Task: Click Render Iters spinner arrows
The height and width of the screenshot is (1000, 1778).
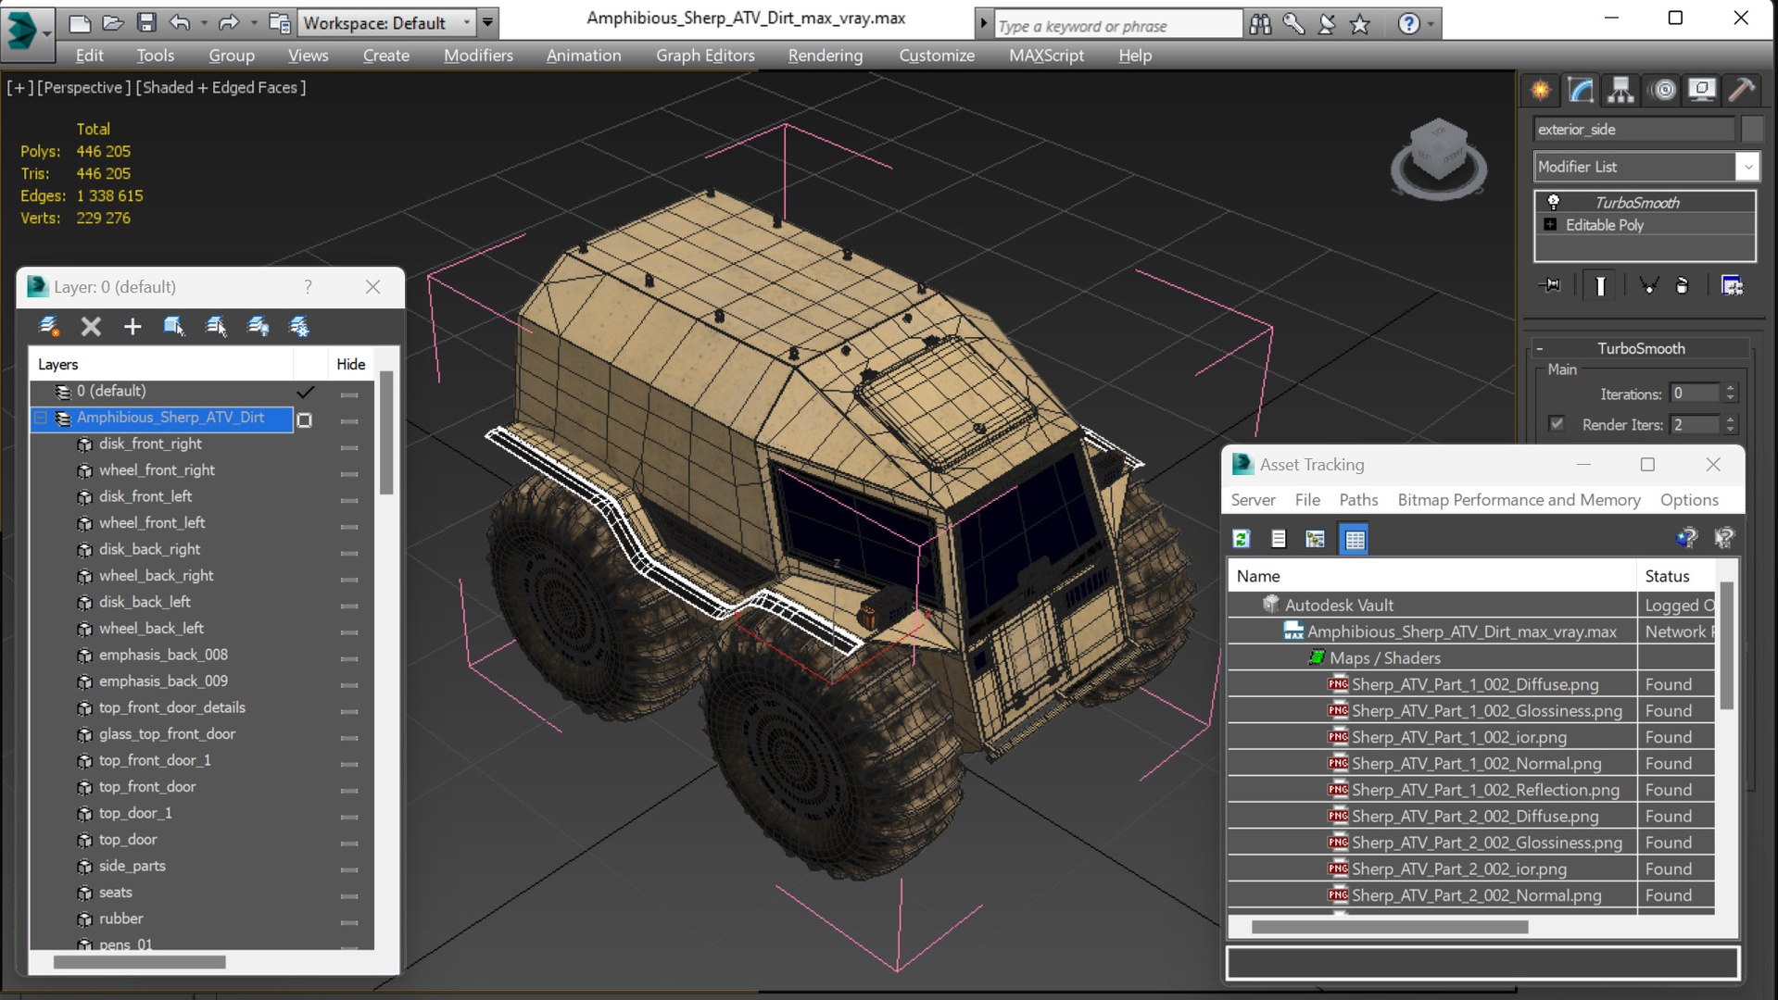Action: (x=1730, y=424)
